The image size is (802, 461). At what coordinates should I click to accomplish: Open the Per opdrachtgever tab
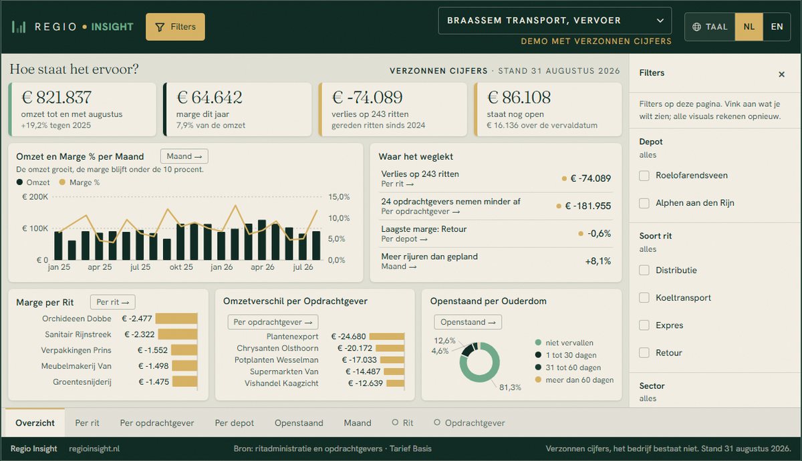point(157,423)
